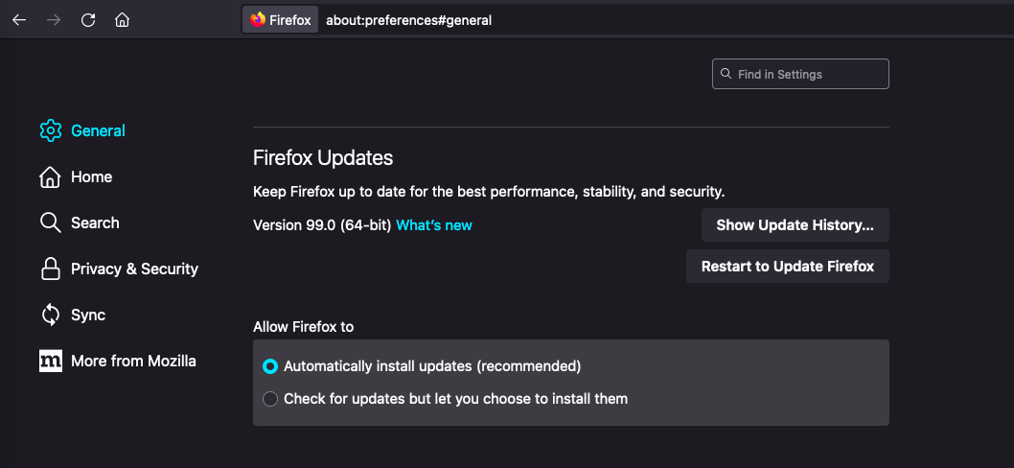Open the What's new link
Viewport: 1014px width, 468px height.
click(434, 225)
